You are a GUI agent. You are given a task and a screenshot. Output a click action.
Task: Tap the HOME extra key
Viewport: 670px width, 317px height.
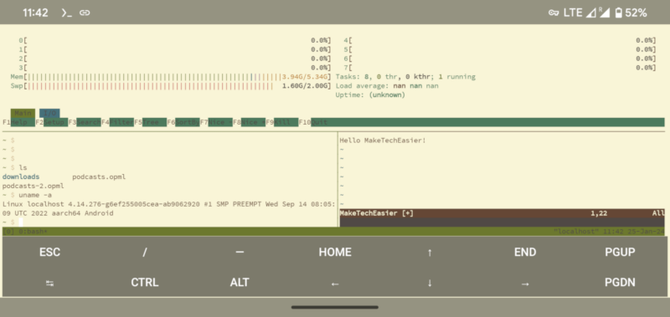[x=335, y=252]
